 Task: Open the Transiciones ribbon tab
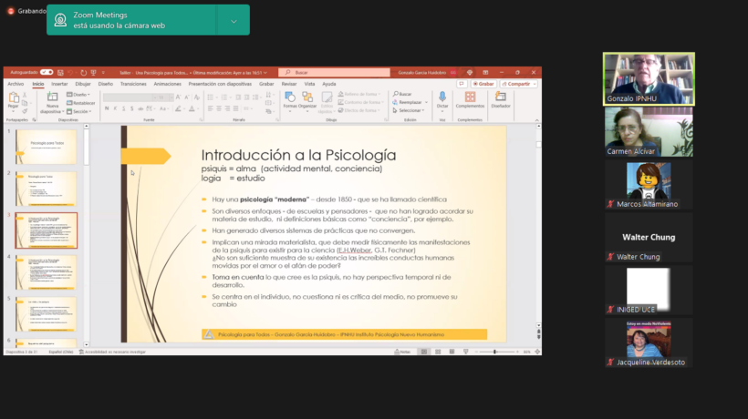pos(133,83)
